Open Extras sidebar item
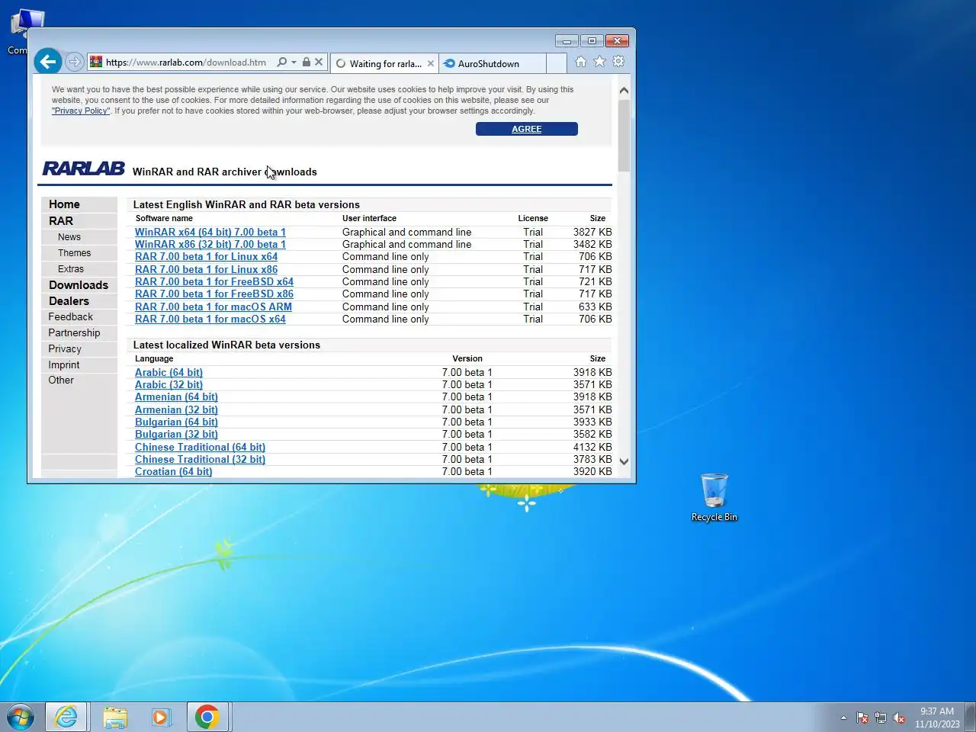Image resolution: width=976 pixels, height=732 pixels. tap(71, 269)
